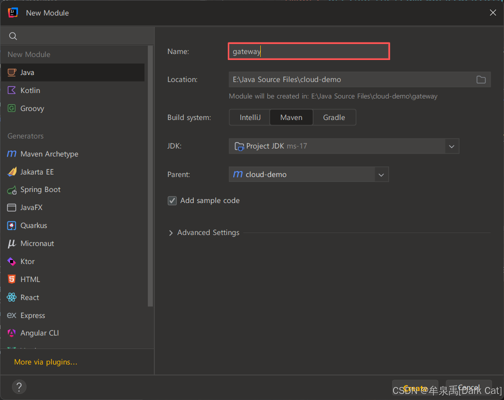Select the Groovy logo icon
Viewport: 504px width, 400px height.
click(x=11, y=108)
